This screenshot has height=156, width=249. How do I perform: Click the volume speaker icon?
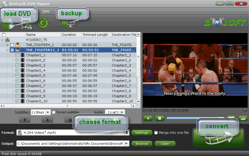pyautogui.click(x=245, y=110)
